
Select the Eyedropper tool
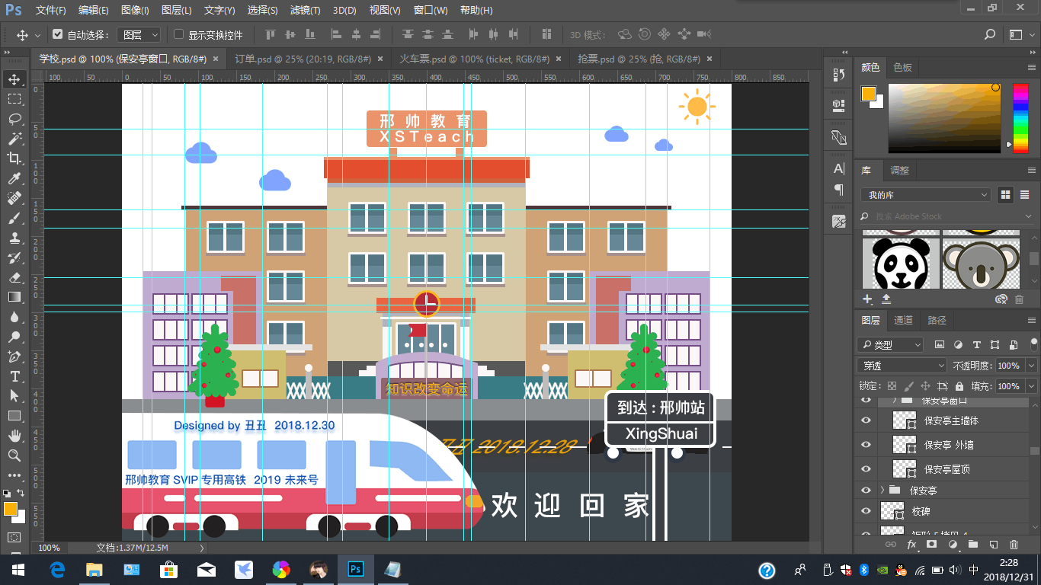[14, 178]
